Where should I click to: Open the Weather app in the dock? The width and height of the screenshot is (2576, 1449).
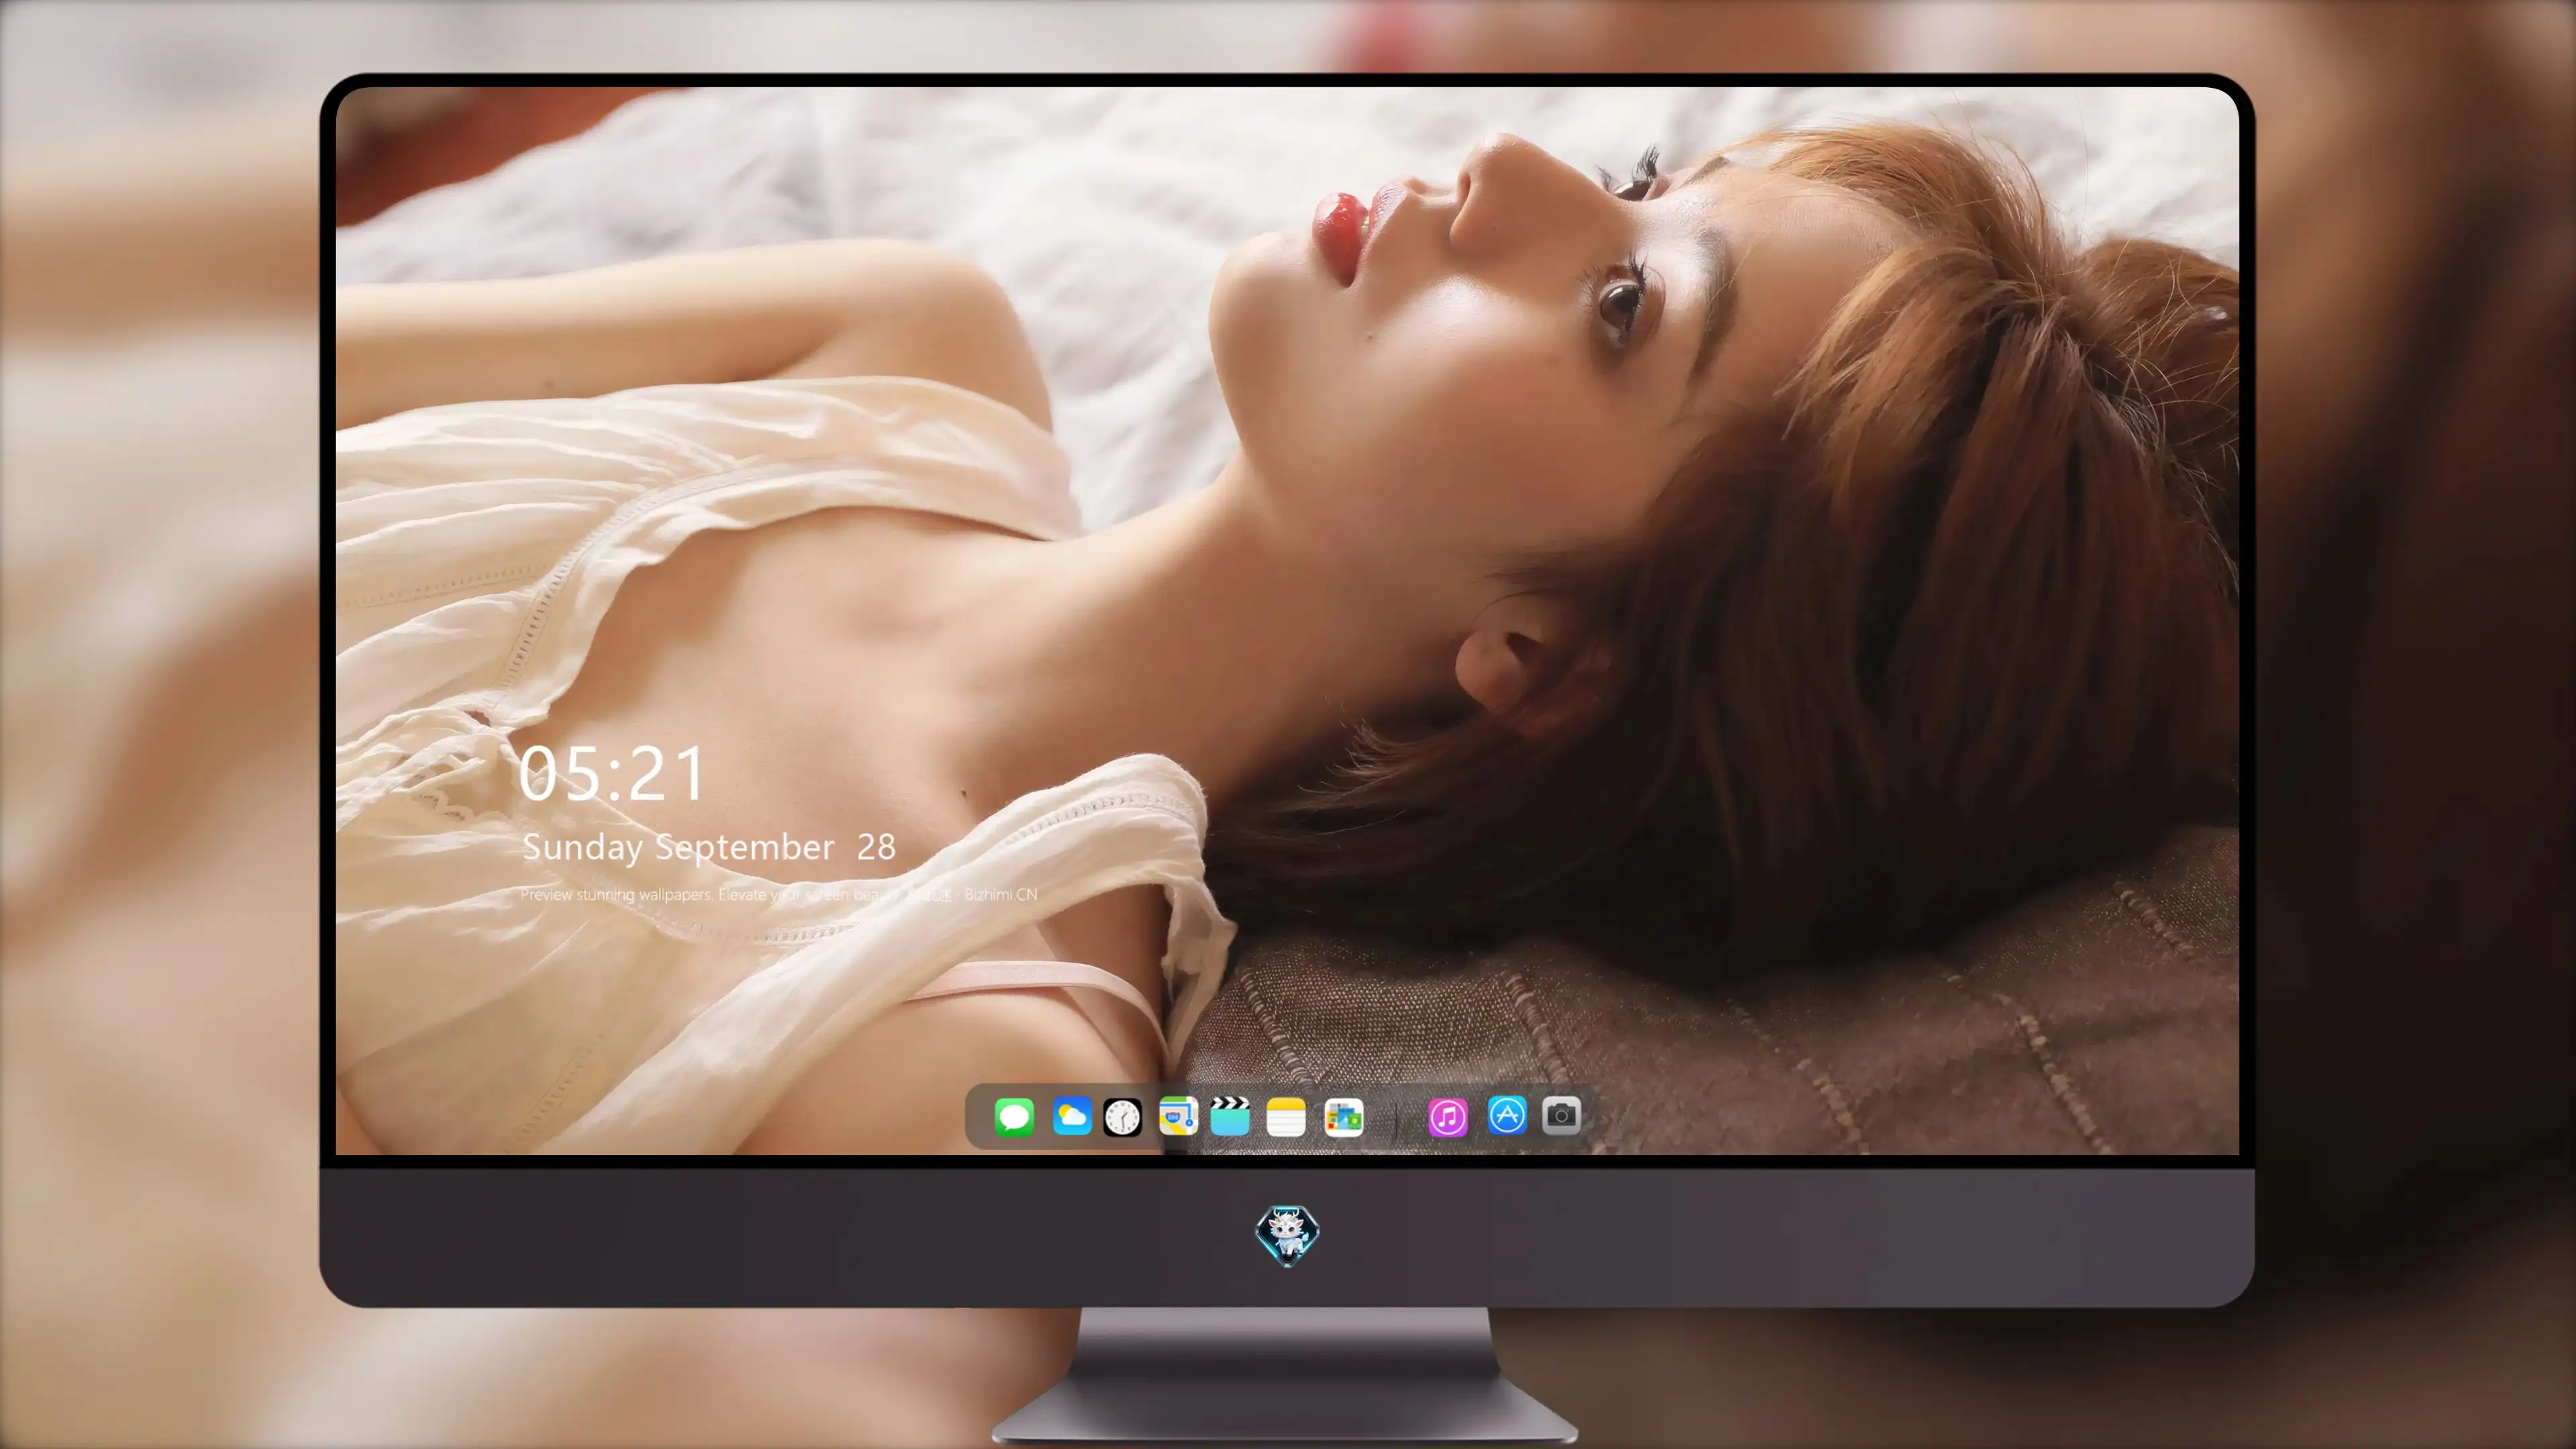click(1071, 1116)
